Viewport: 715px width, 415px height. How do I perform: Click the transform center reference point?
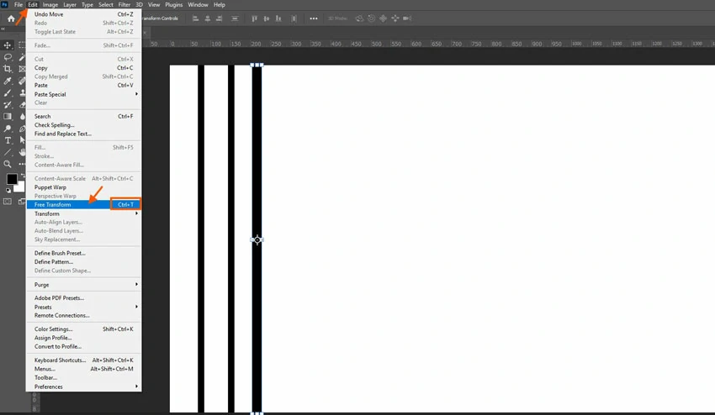point(257,239)
